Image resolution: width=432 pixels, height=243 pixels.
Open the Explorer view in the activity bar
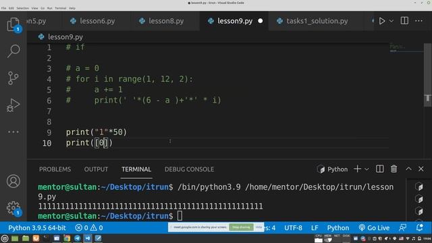(13, 24)
